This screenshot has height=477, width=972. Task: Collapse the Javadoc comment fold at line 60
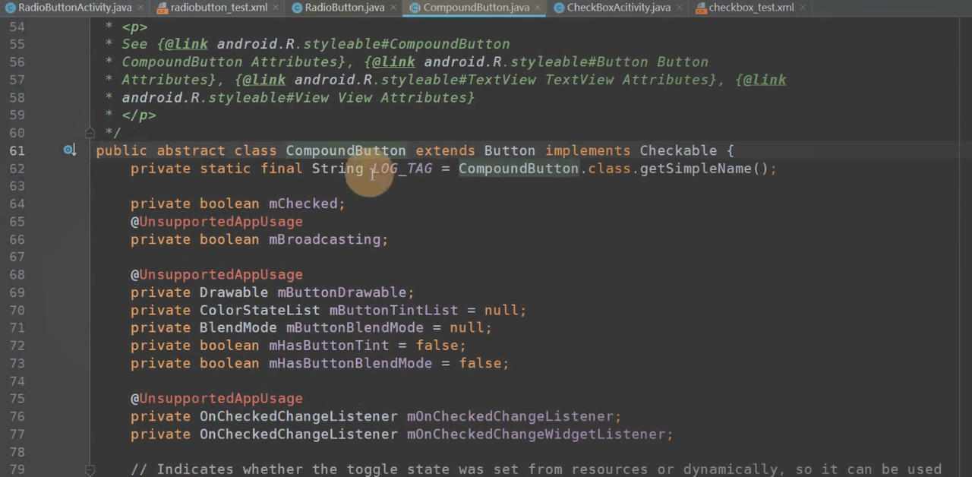coord(90,133)
